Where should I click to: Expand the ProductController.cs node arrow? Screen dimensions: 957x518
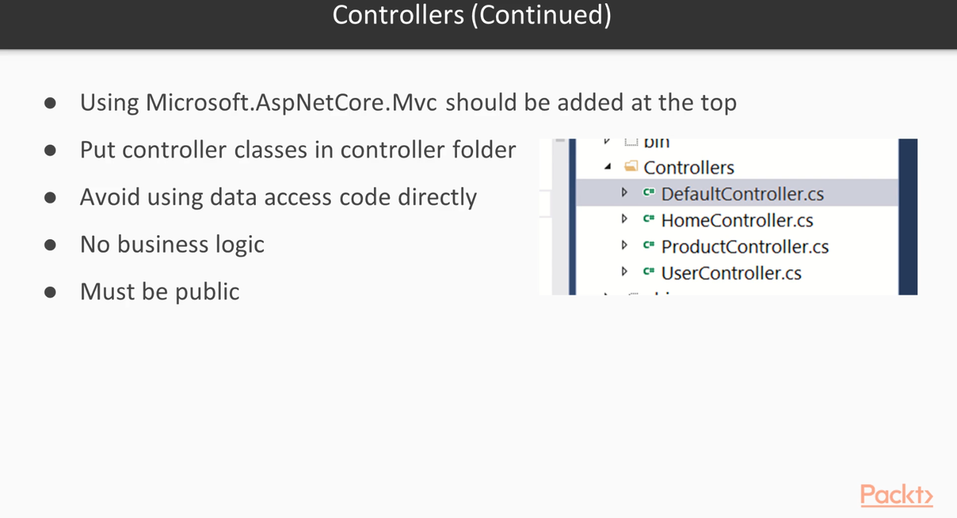624,246
